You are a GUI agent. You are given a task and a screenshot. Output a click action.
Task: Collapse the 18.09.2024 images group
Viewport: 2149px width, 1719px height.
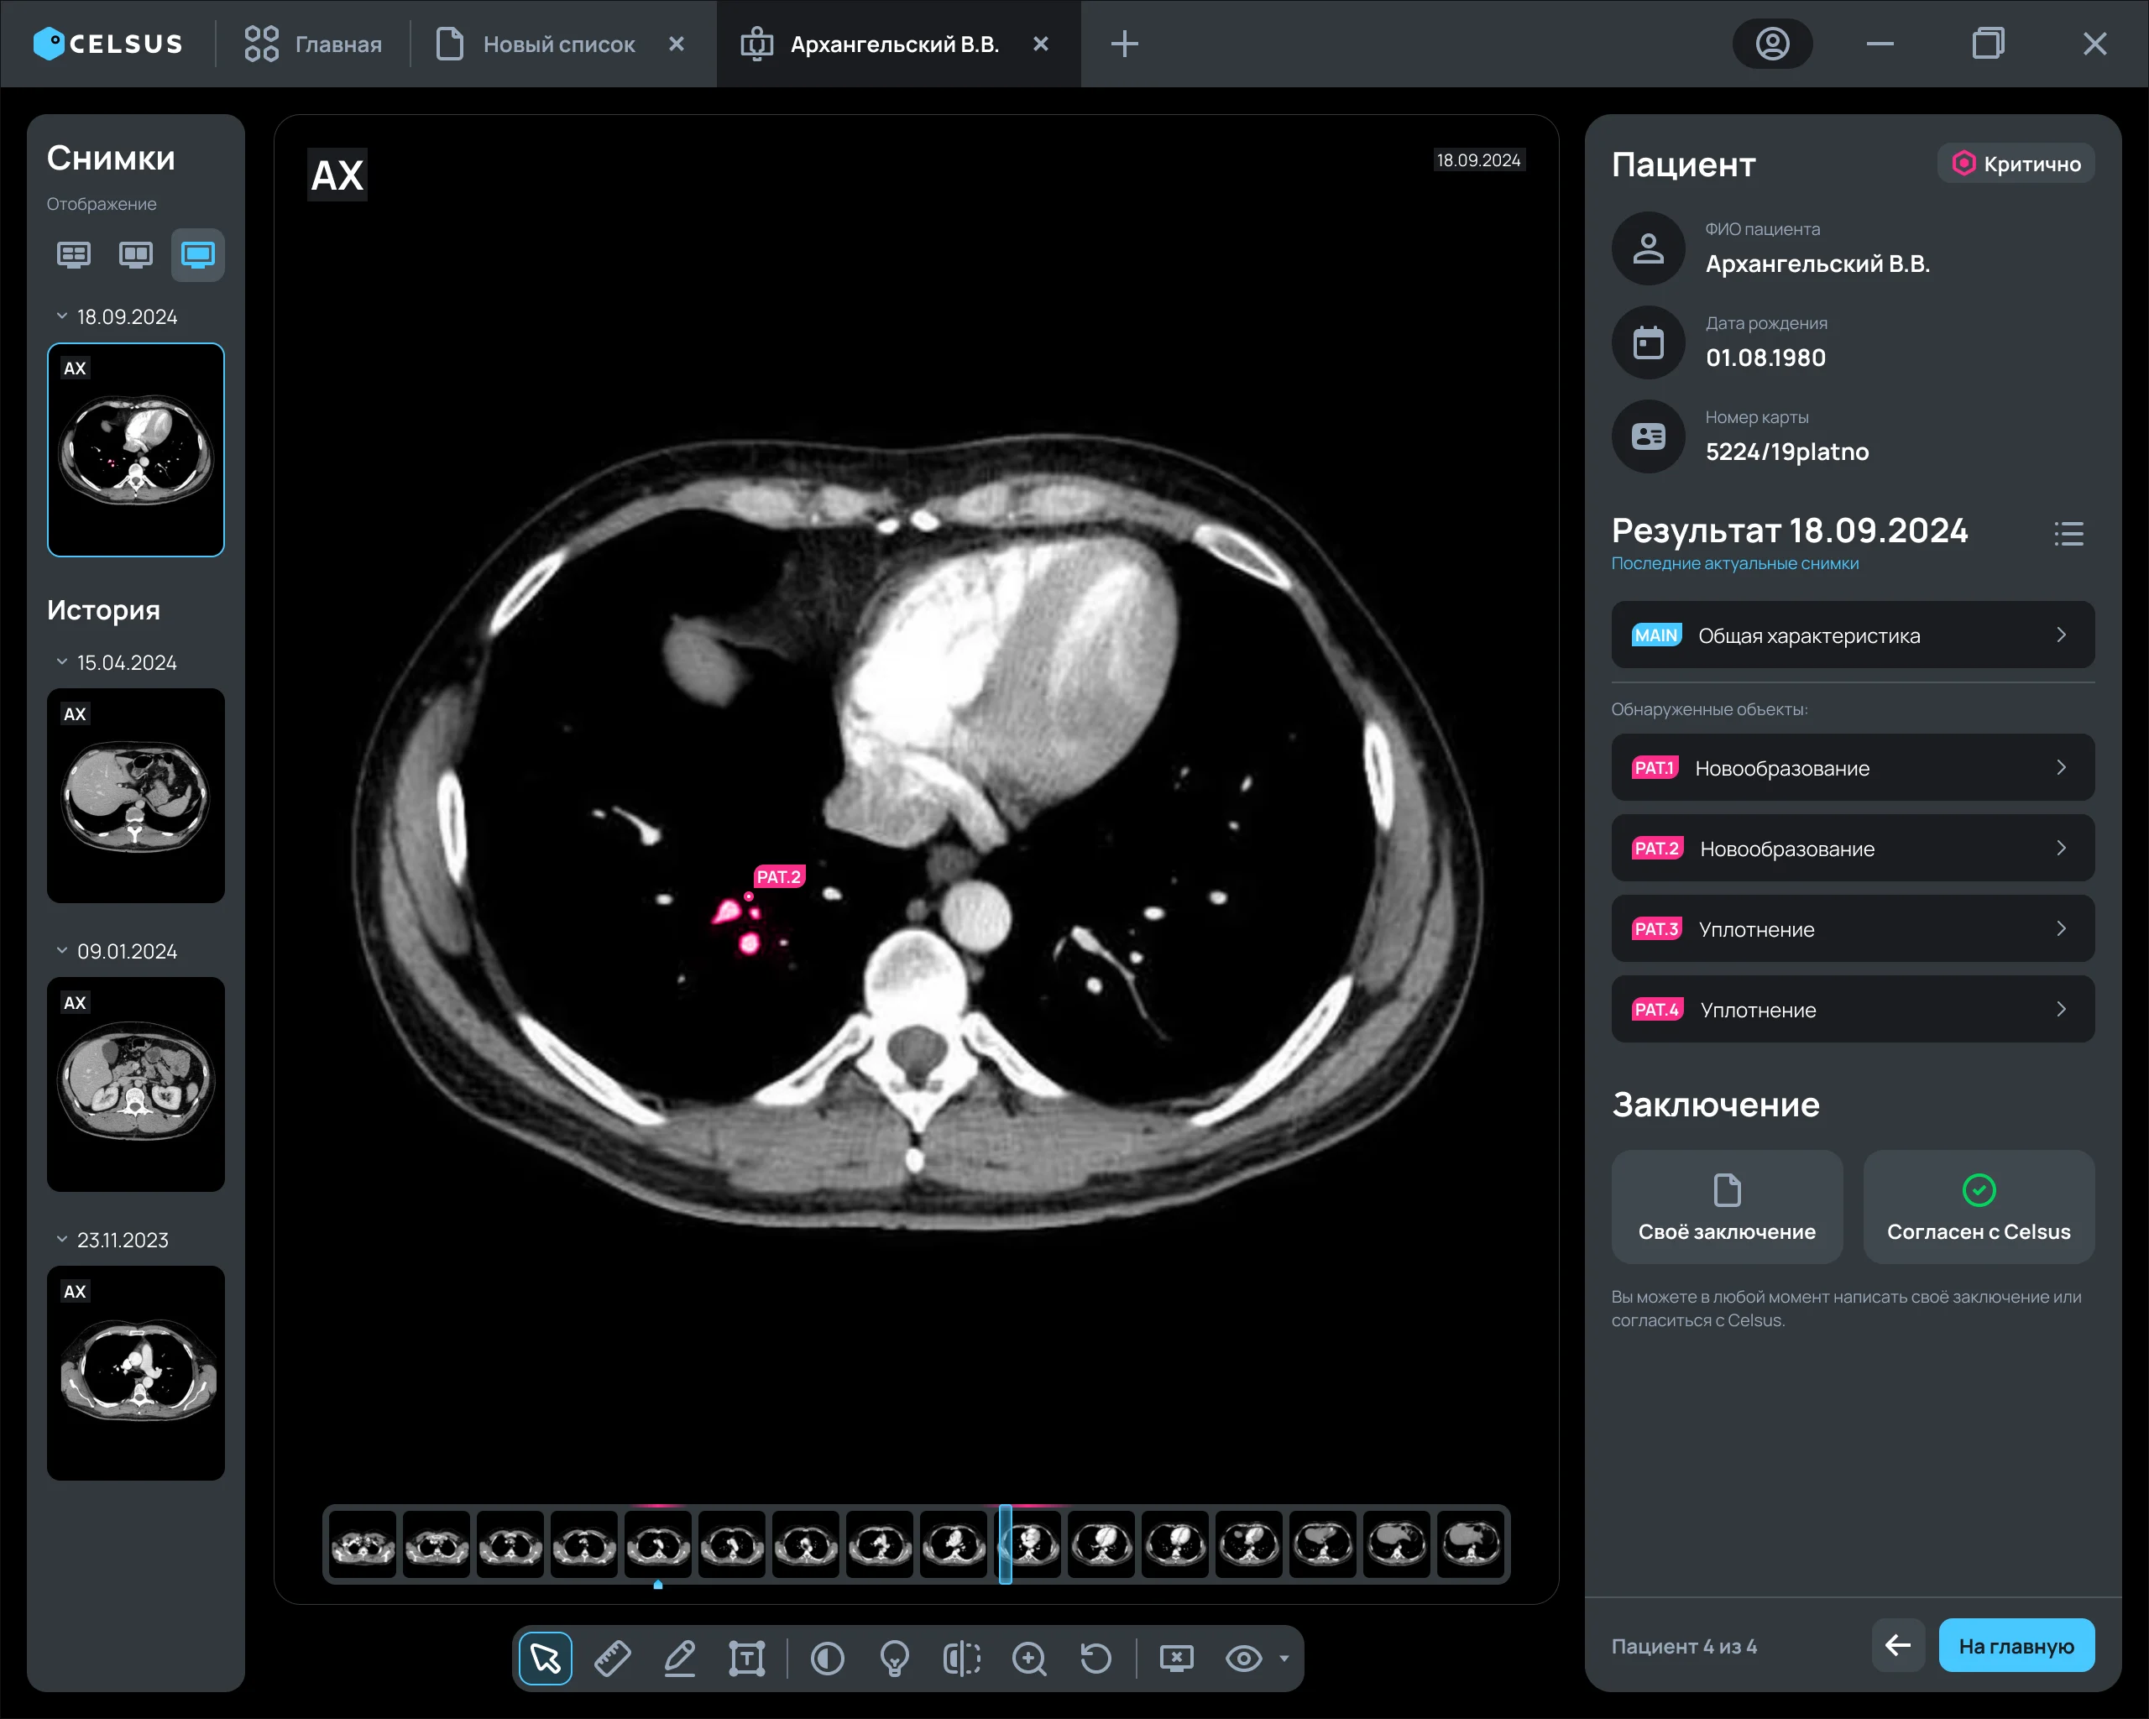[62, 317]
